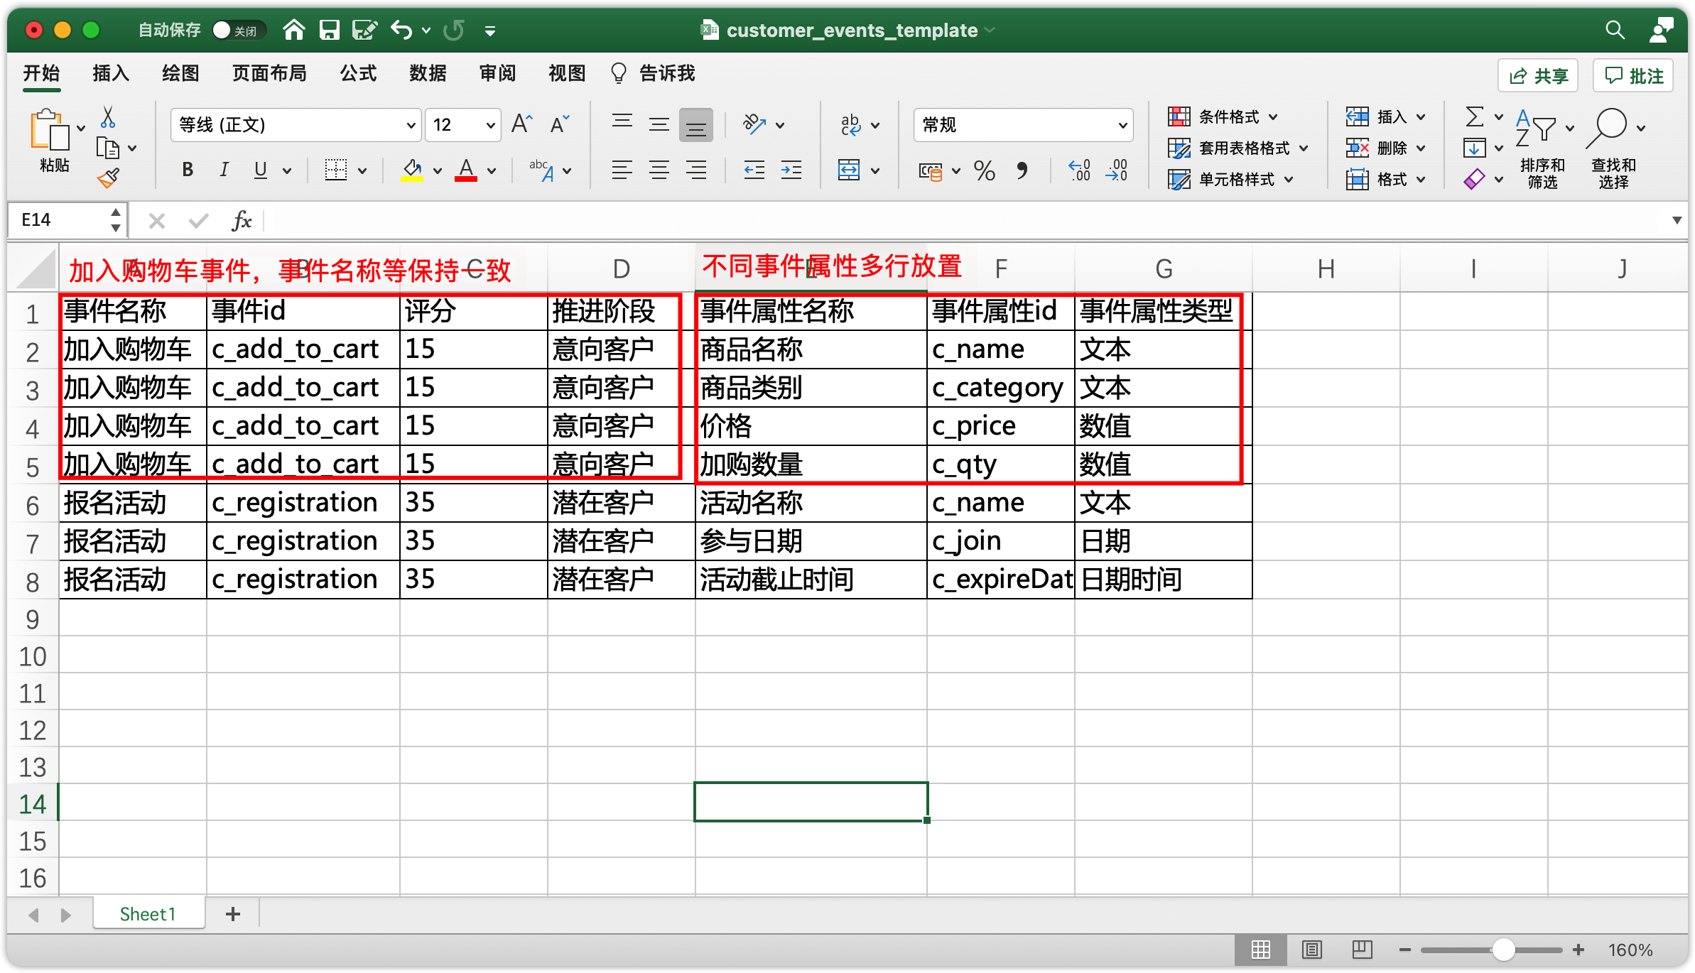Screen dimensions: 1695x973
Task: Switch to Page Break Preview icon
Action: pyautogui.click(x=1362, y=950)
